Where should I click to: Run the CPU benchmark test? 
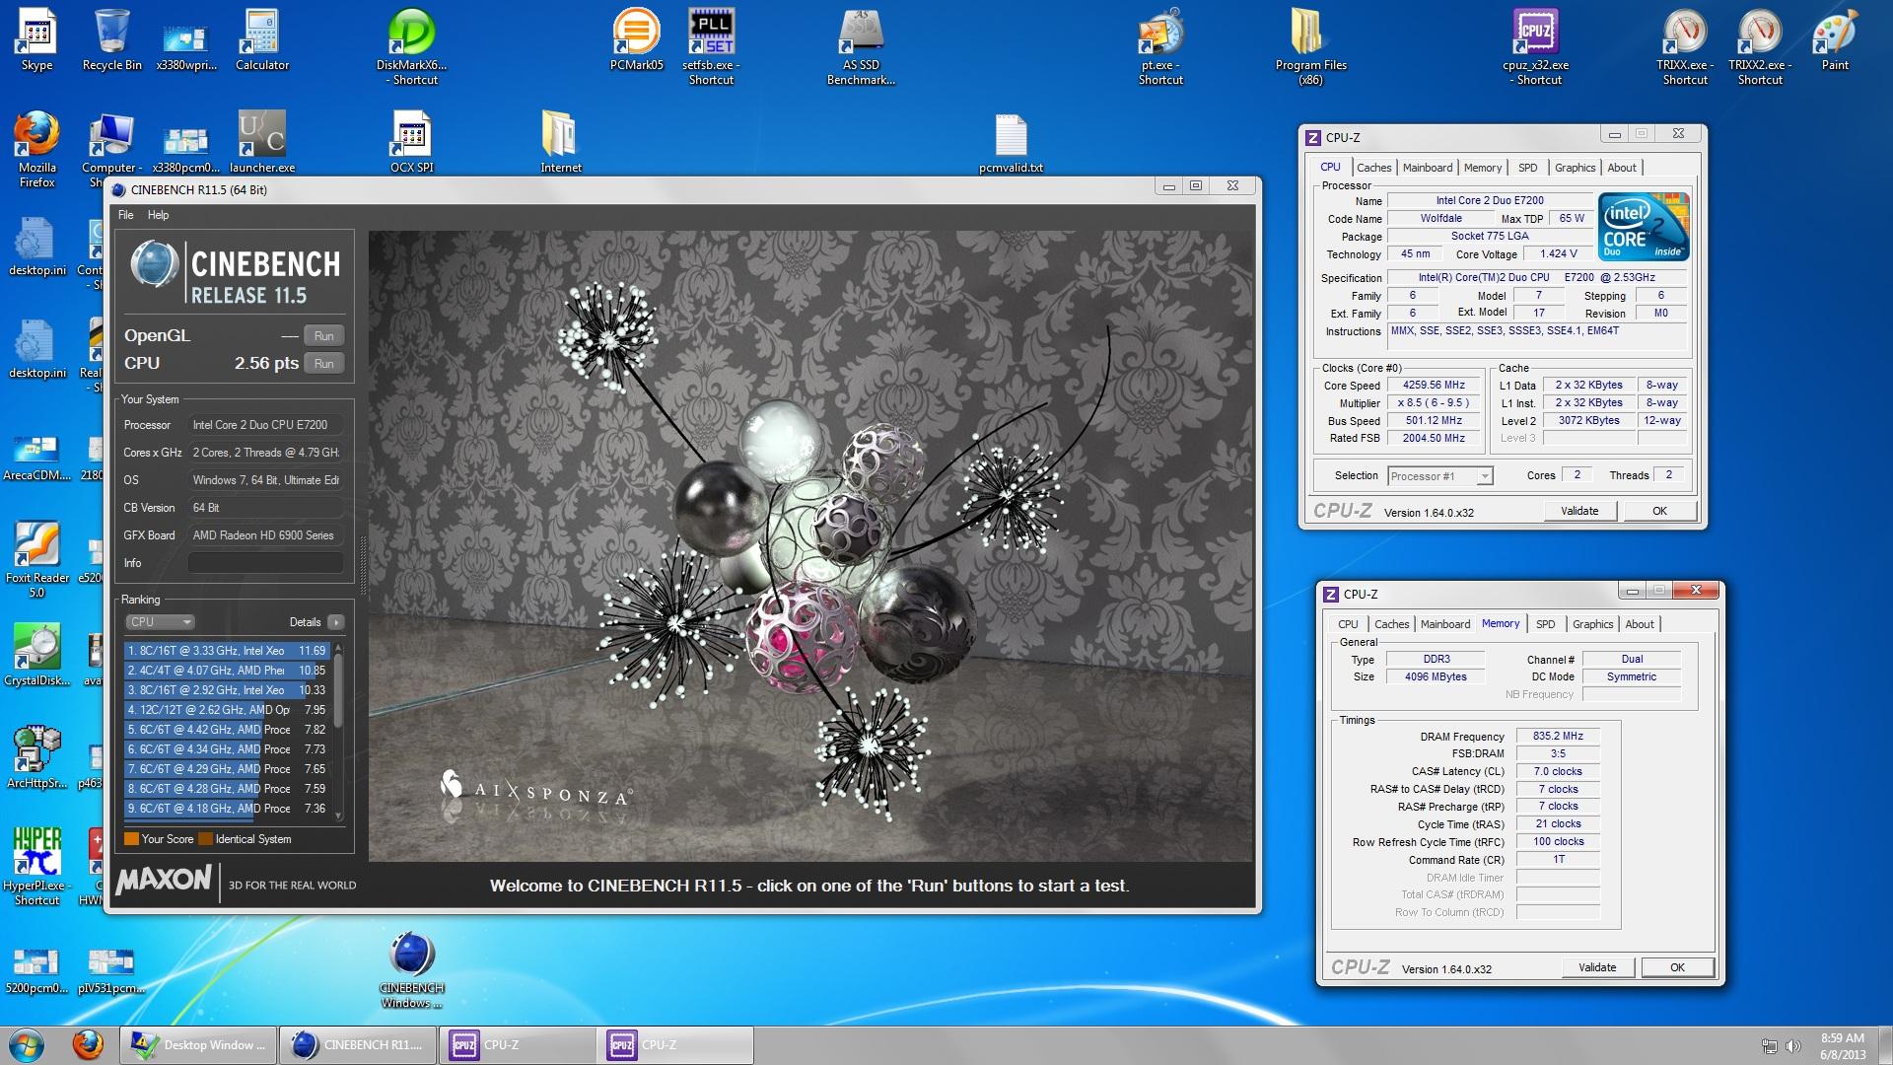[323, 364]
